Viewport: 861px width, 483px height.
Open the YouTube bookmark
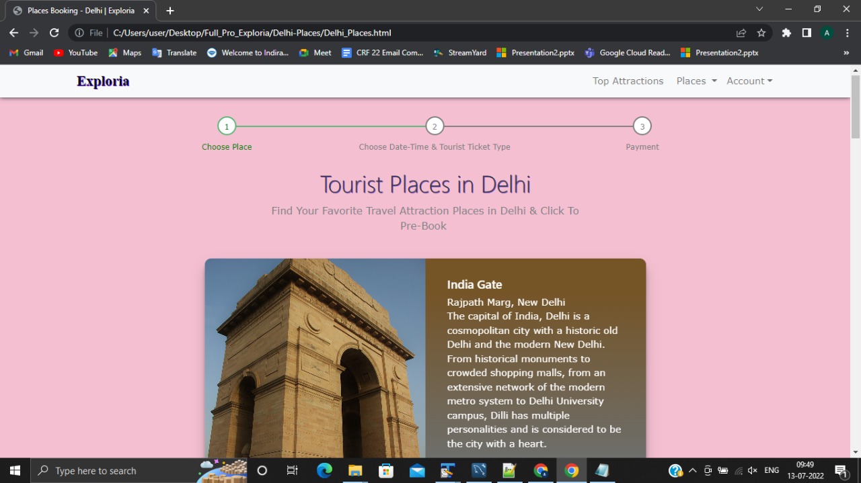[x=75, y=52]
